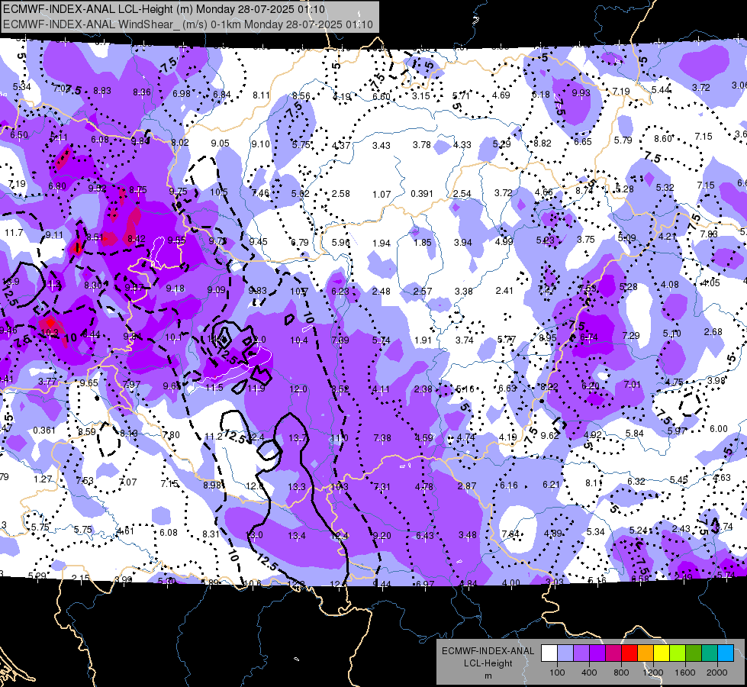Click the wind shear value 3.94

(463, 243)
